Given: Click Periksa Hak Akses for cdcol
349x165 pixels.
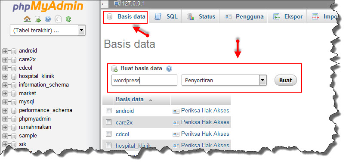Looking at the screenshot, I should click(205, 134).
